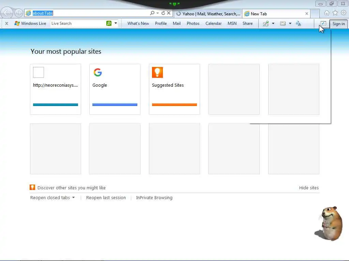Screen dimensions: 349x261
Task: Click the Internet Explorer icon in address bar
Action: [x=28, y=13]
